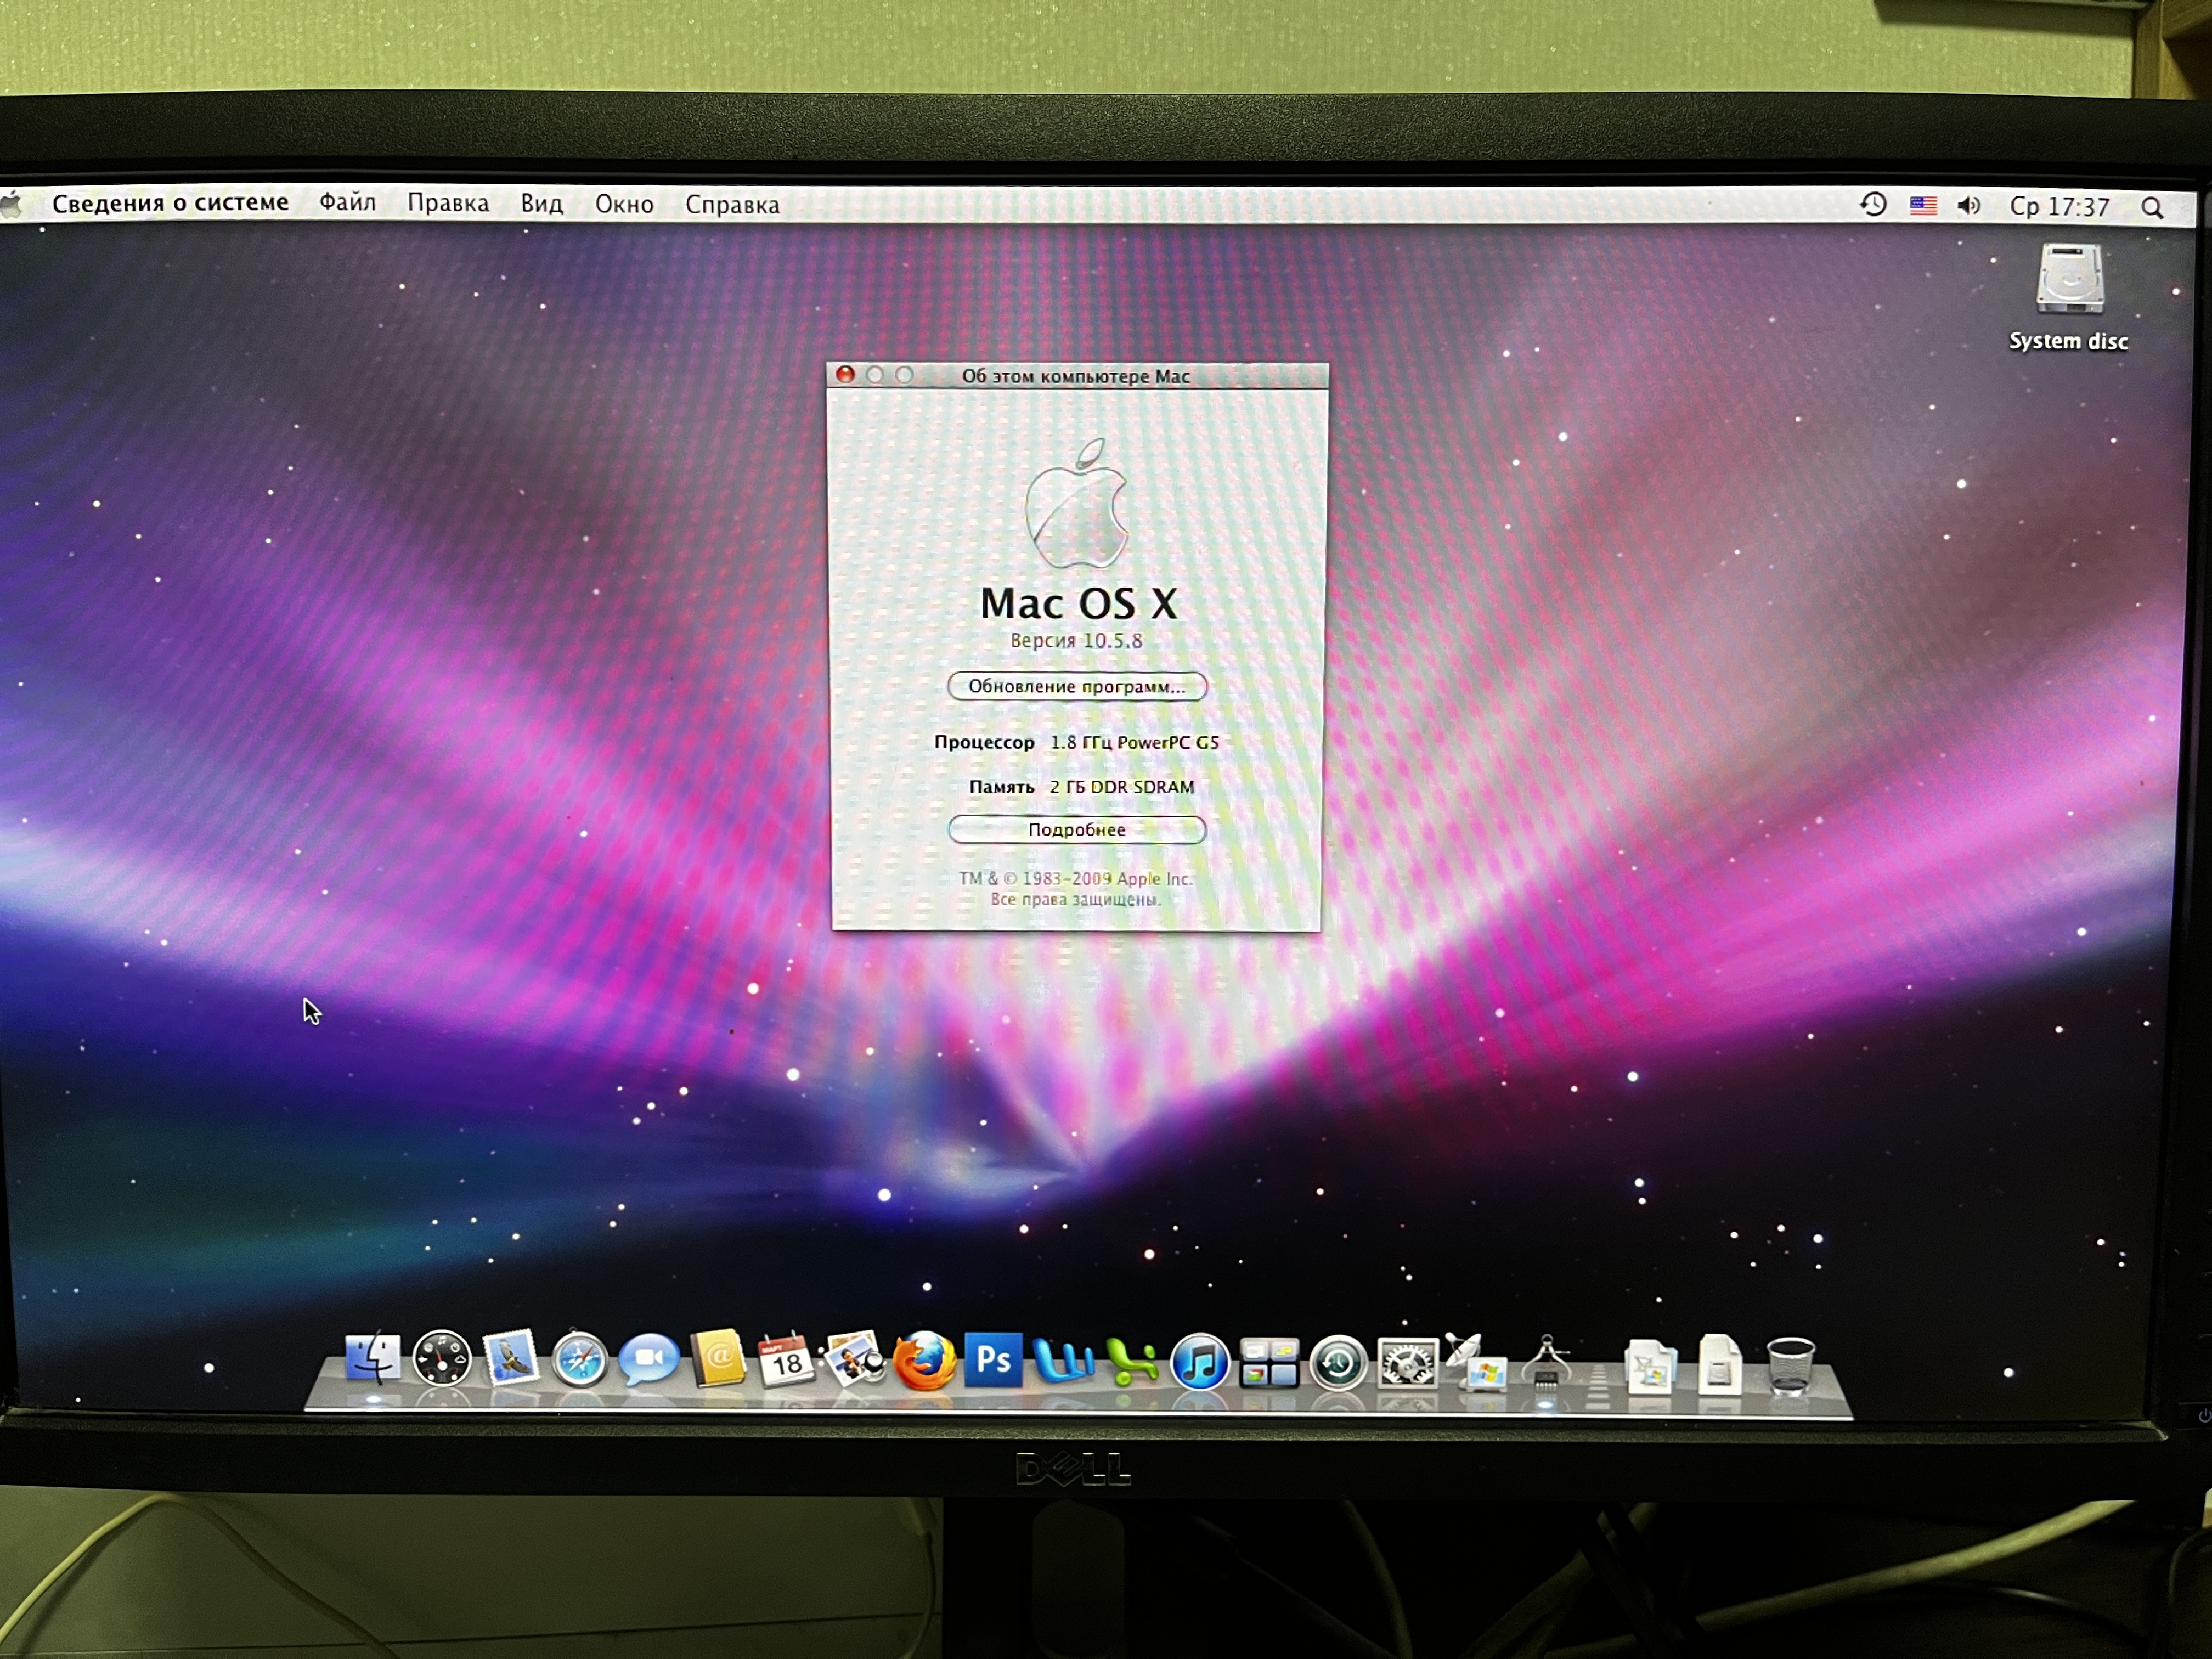Click the Подробнее button
The image size is (2212, 1659).
(1077, 830)
